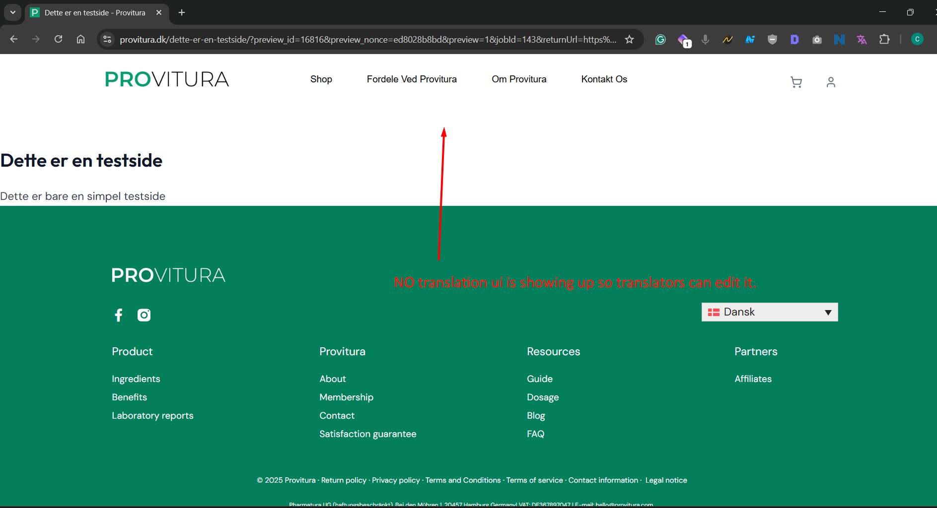This screenshot has width=937, height=508.
Task: Open the FAQ resource link
Action: coord(535,434)
